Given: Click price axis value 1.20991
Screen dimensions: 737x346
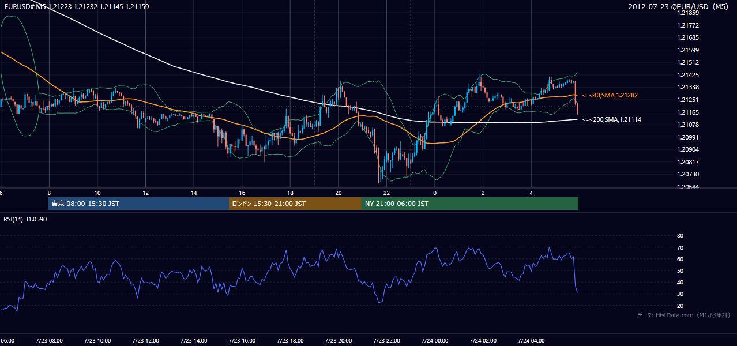Looking at the screenshot, I should click(x=687, y=137).
